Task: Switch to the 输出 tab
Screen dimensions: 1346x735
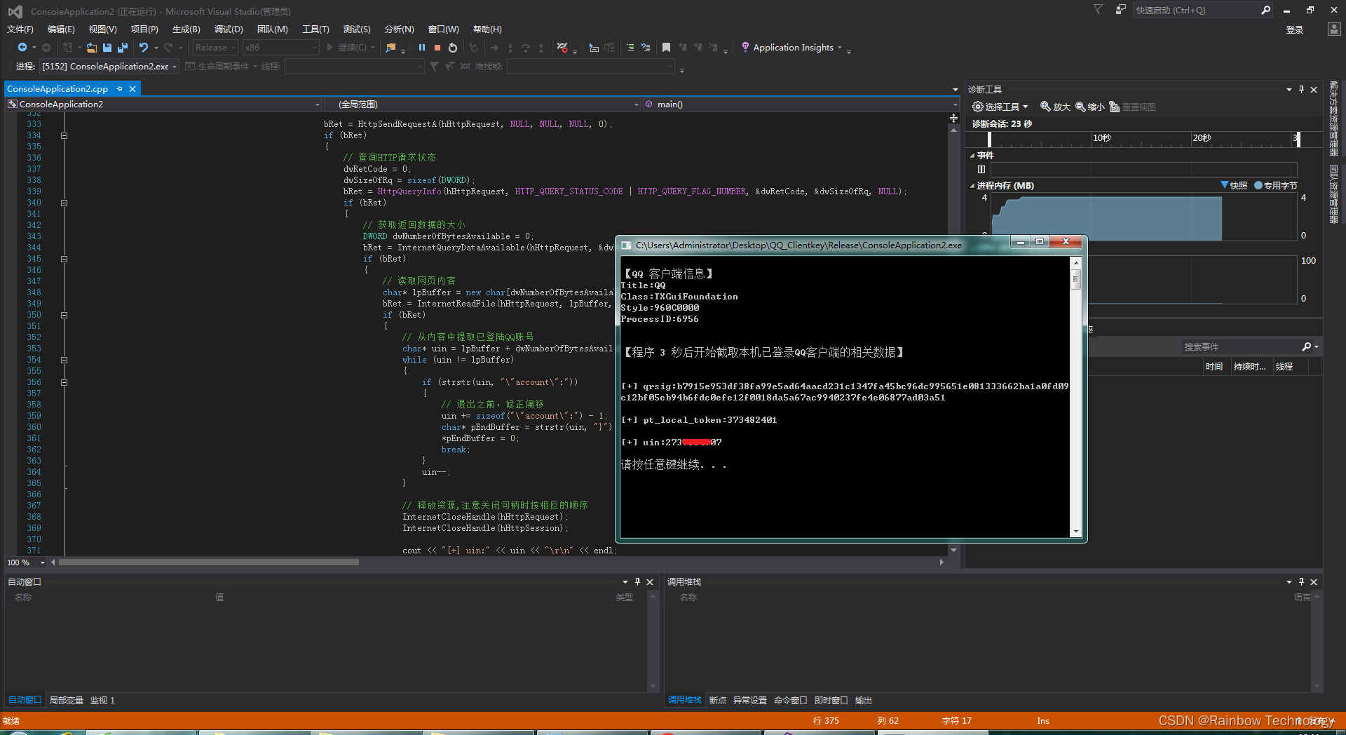Action: coord(864,700)
